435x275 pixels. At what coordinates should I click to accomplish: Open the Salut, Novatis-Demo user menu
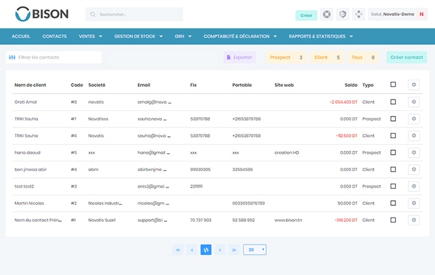pos(398,14)
